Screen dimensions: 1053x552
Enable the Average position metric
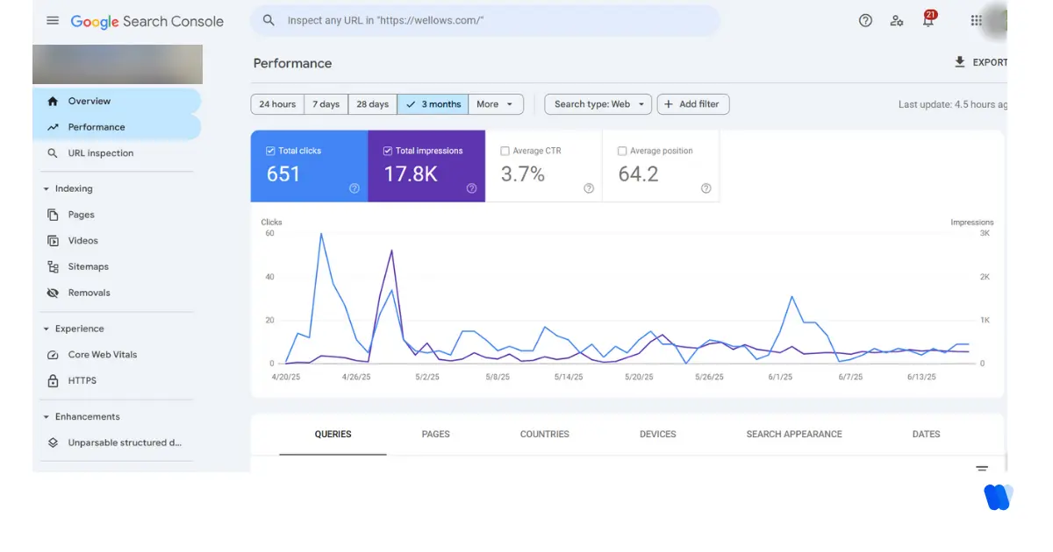point(622,151)
